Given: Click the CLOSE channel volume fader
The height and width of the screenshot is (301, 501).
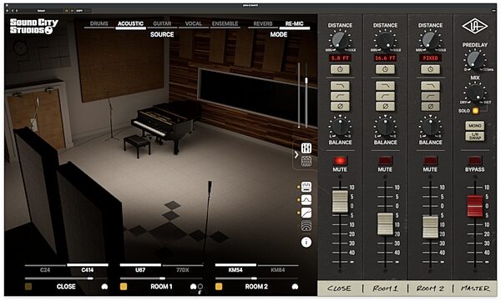Looking at the screenshot, I should coord(340,202).
